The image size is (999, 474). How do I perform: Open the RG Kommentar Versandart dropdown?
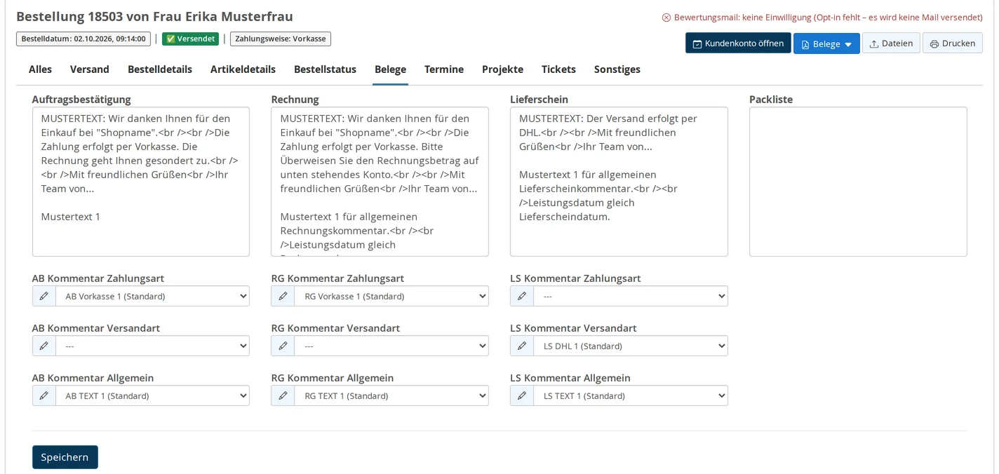[391, 346]
